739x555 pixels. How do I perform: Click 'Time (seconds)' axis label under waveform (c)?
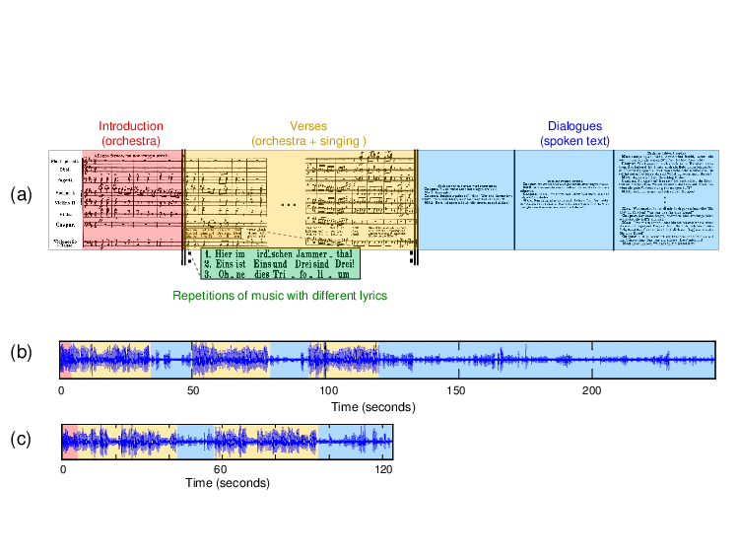pos(228,483)
